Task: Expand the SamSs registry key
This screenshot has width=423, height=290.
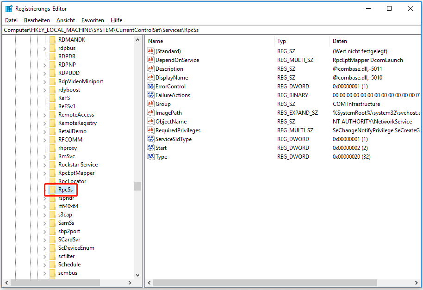Action: click(45, 223)
